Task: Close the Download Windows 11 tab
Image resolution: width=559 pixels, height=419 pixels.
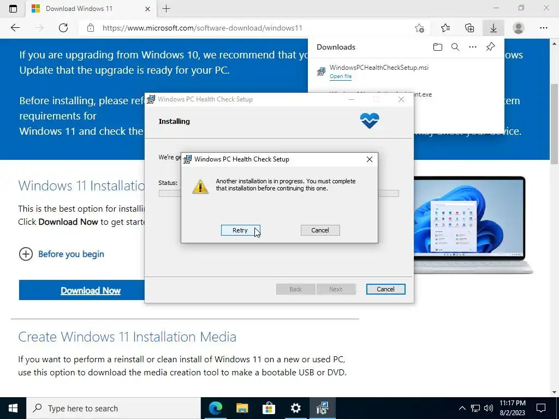Action: [x=147, y=9]
